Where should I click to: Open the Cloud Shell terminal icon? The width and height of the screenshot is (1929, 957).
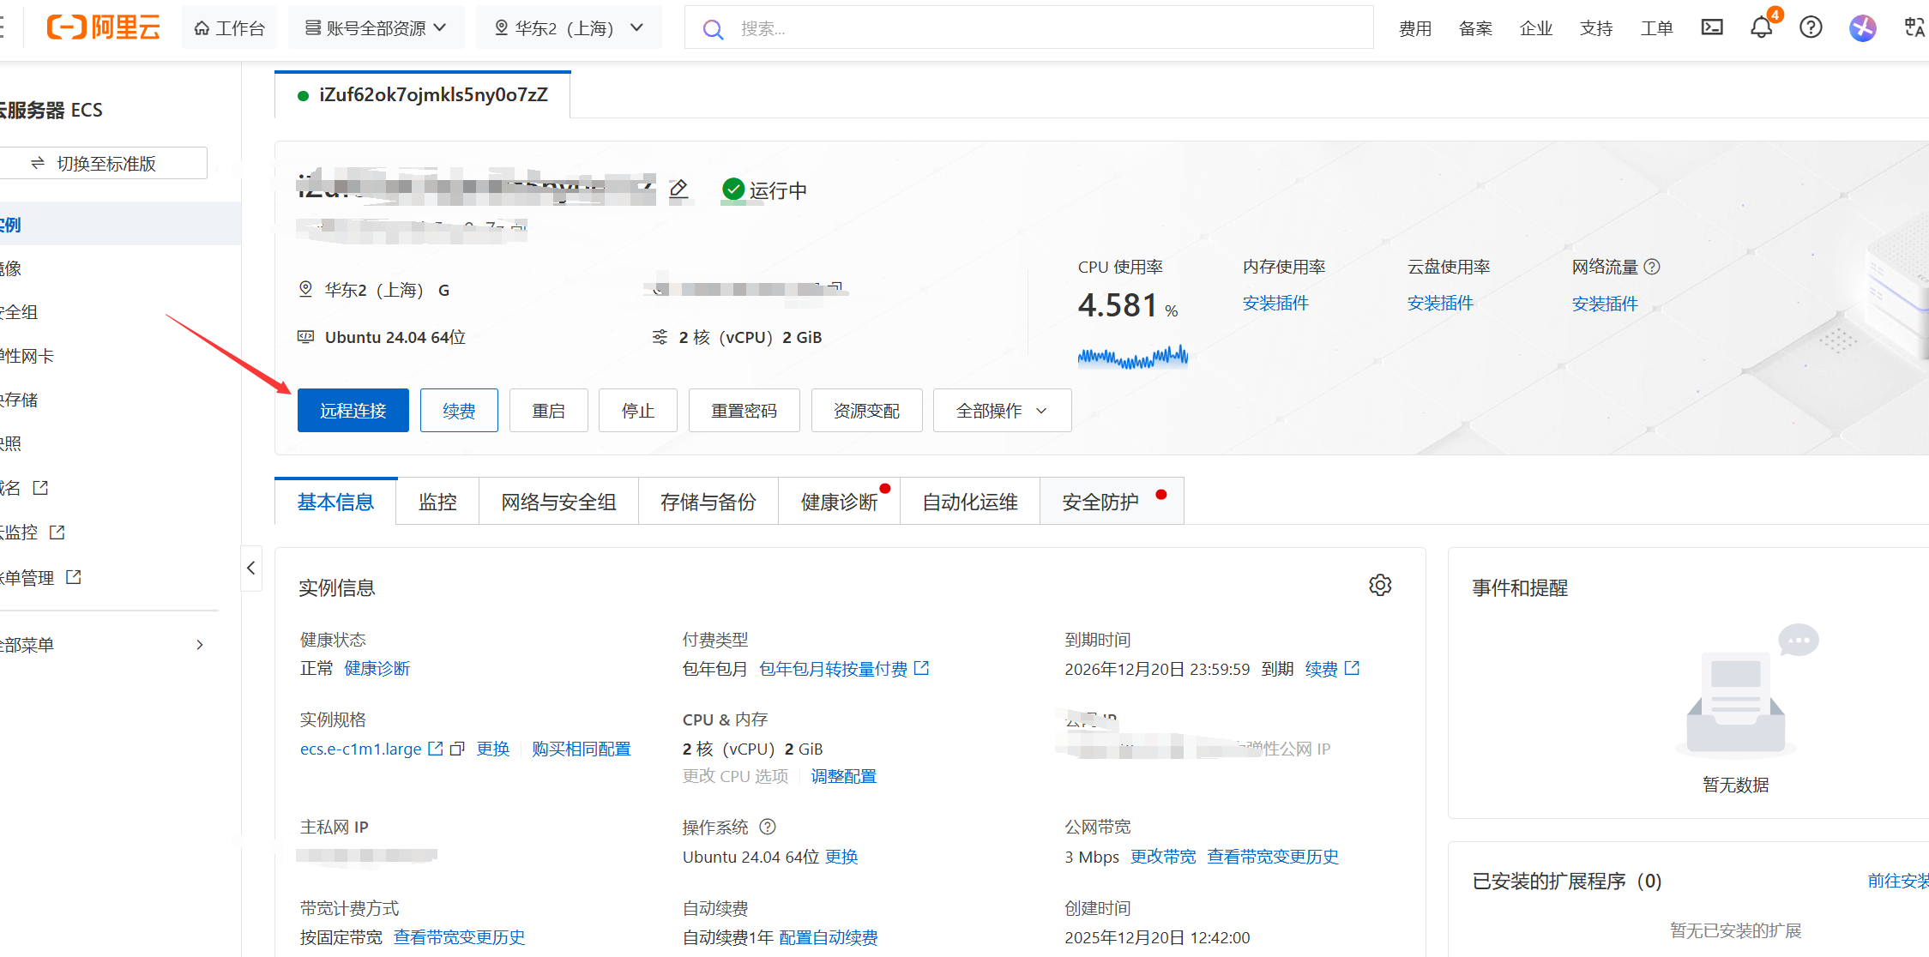pos(1711,27)
